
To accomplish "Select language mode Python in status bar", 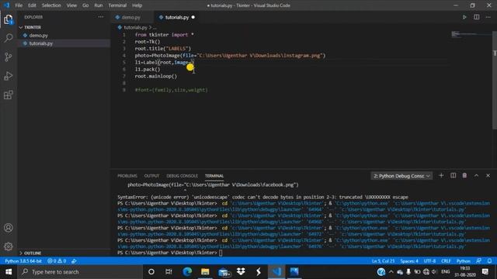I will (x=463, y=261).
